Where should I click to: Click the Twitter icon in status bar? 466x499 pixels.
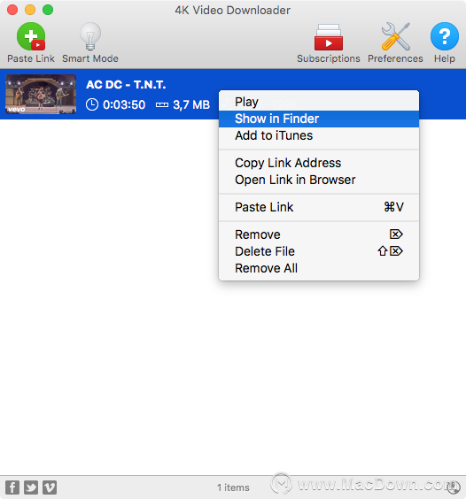click(31, 487)
